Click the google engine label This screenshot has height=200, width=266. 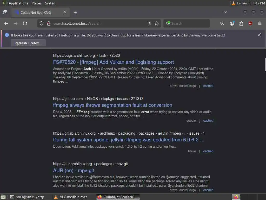(x=191, y=121)
